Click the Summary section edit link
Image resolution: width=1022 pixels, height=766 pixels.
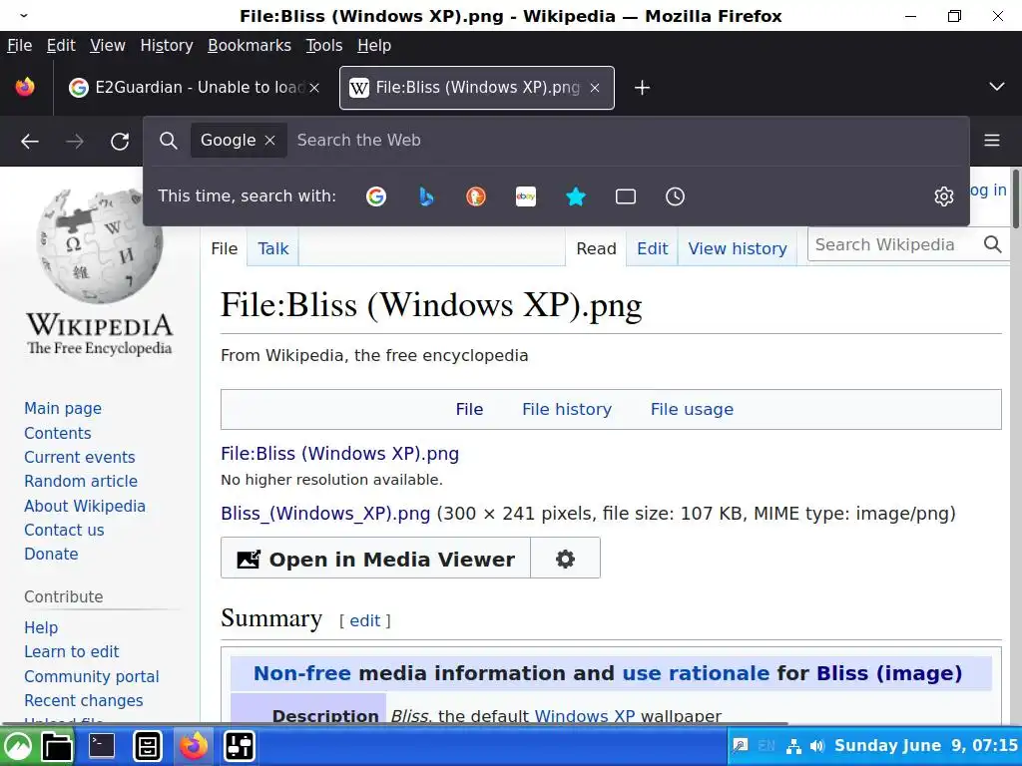click(365, 620)
